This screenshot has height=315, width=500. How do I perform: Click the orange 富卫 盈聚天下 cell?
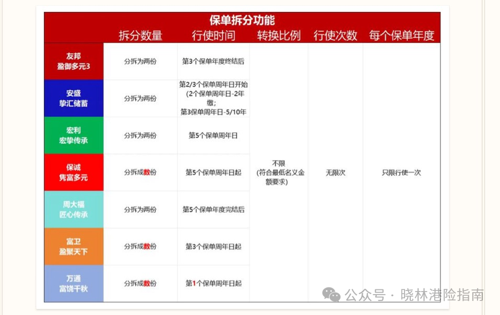coord(74,246)
